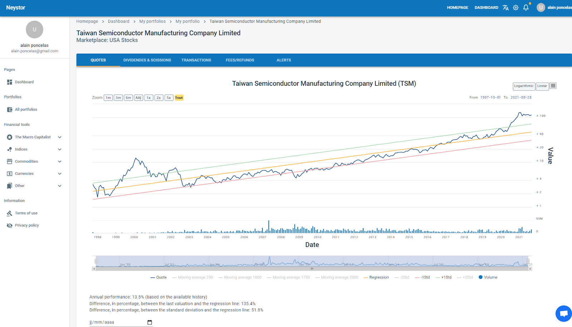Toggle -2Std legend item
The width and height of the screenshot is (572, 327).
coord(402,277)
